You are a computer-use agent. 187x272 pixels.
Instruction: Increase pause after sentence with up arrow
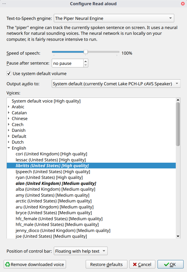85,61
